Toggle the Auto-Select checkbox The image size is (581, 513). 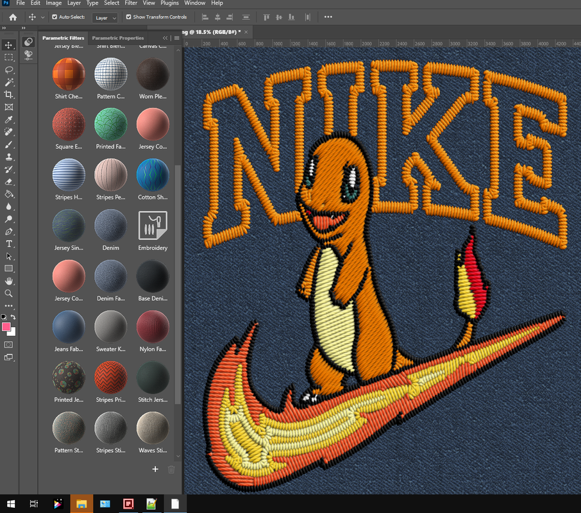click(x=55, y=17)
